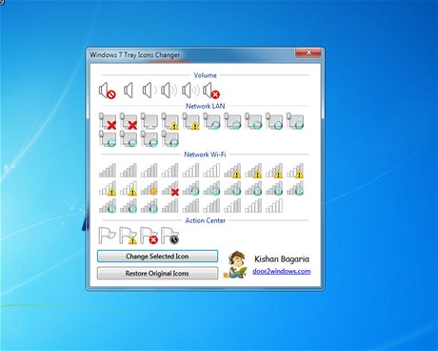This screenshot has height=351, width=438.
Task: Select the full-signal Wi-Fi icon with warning triangle
Action: tap(232, 171)
